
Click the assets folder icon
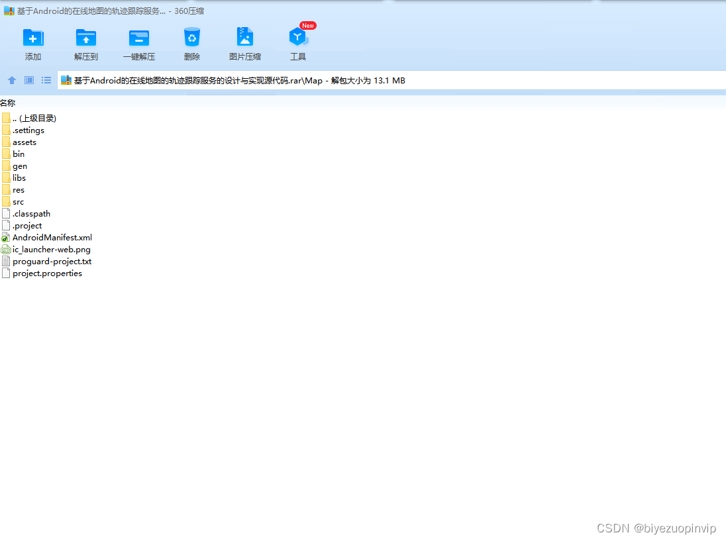[x=6, y=142]
